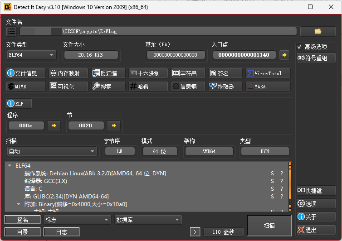Open the 数据库 dropdown
This screenshot has height=241, width=342.
click(148, 220)
